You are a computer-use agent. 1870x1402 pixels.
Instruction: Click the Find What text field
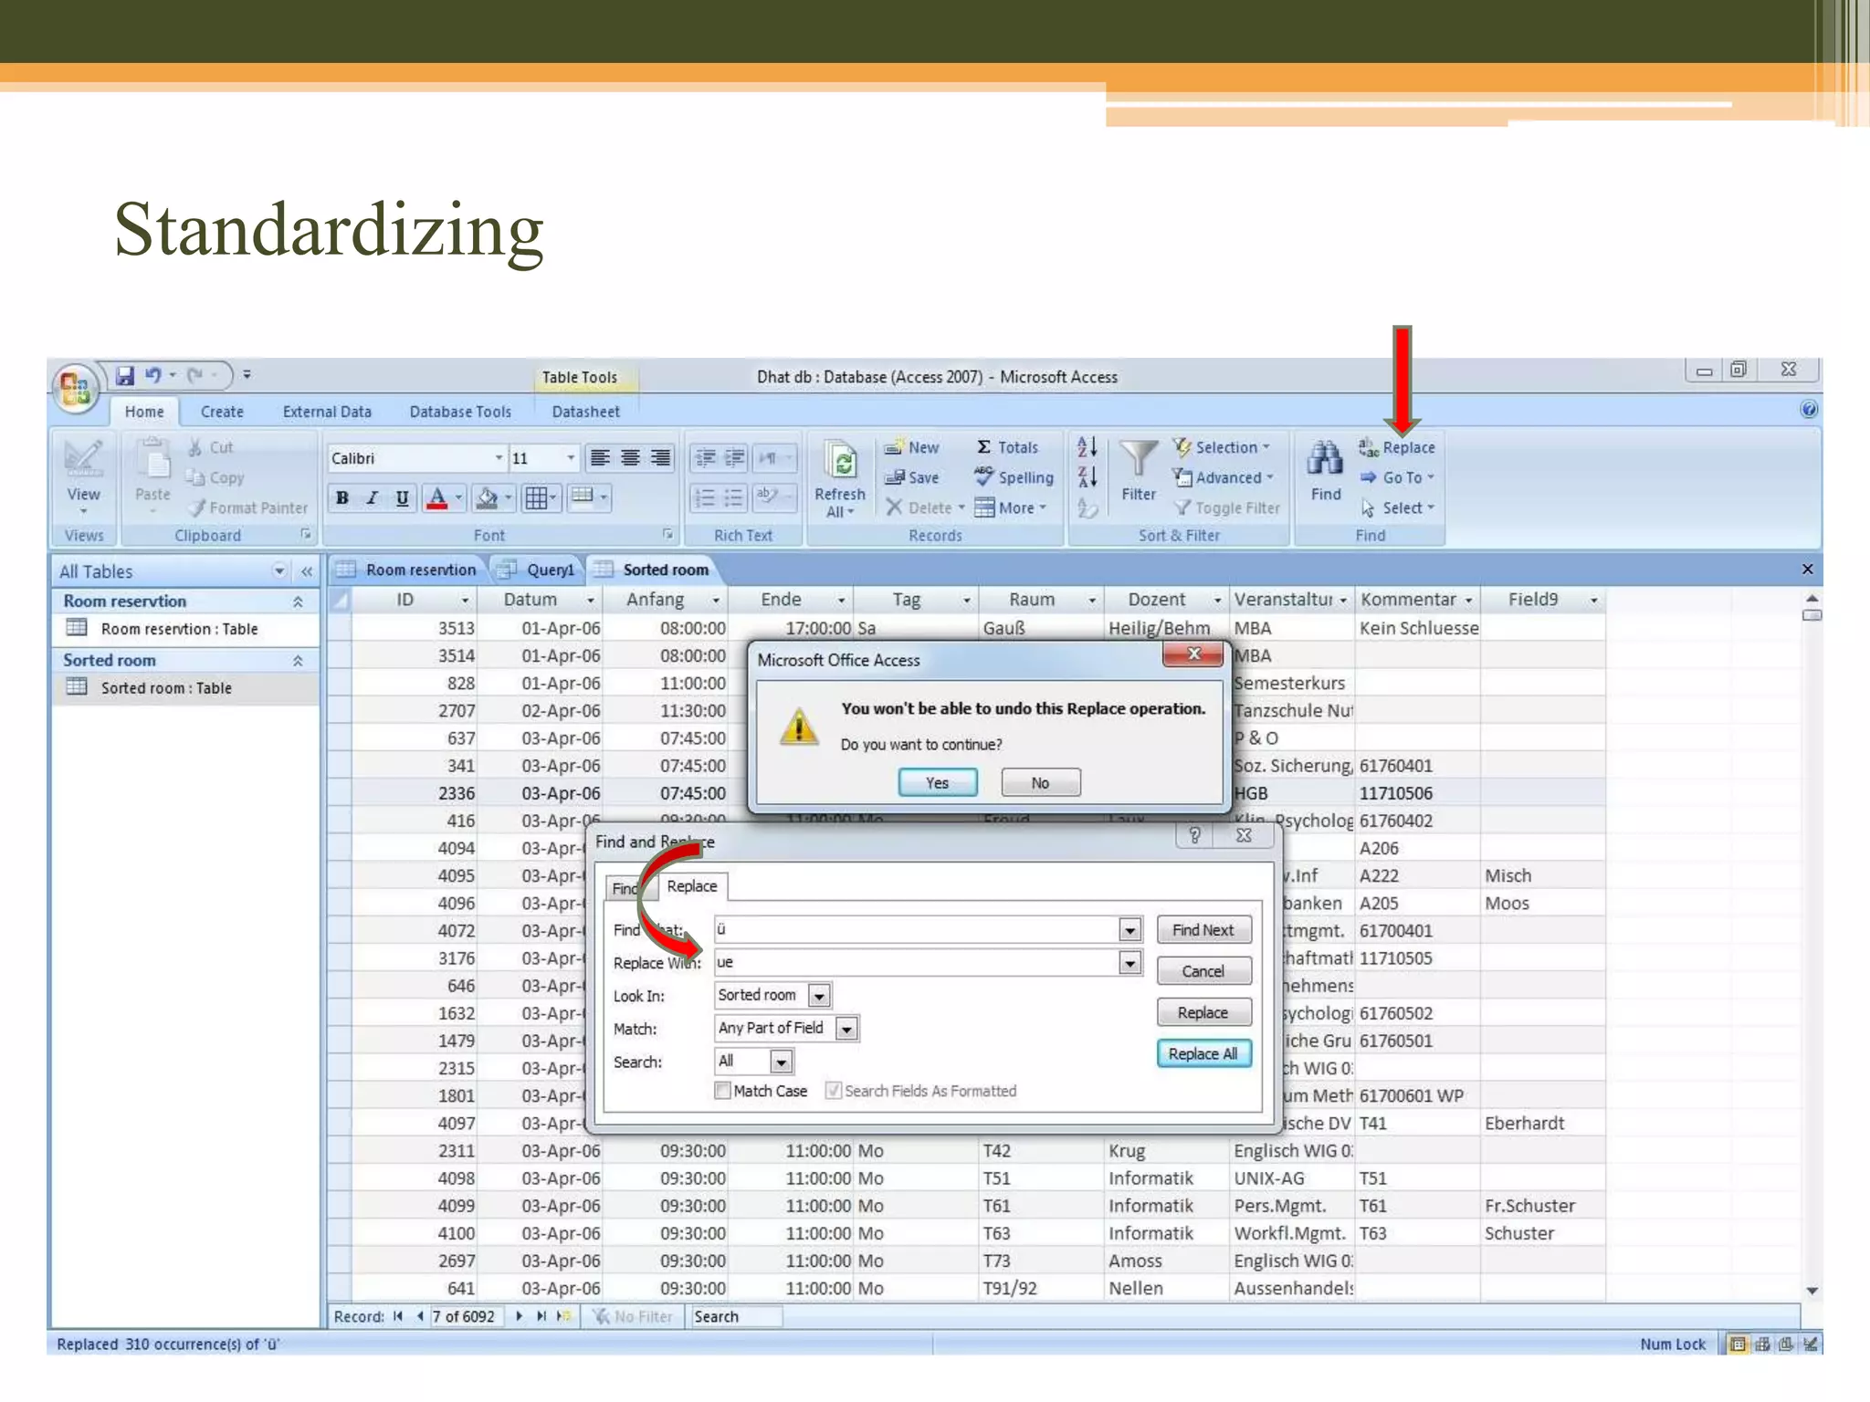916,929
